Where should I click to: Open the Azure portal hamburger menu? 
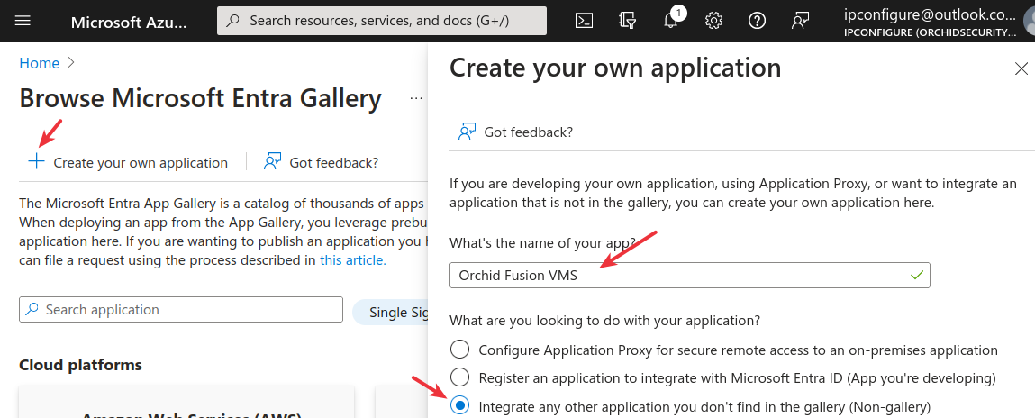23,21
